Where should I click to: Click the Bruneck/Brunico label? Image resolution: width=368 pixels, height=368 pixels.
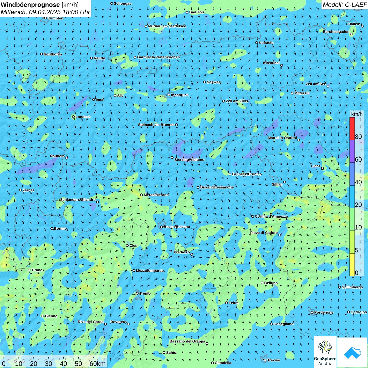(247, 174)
